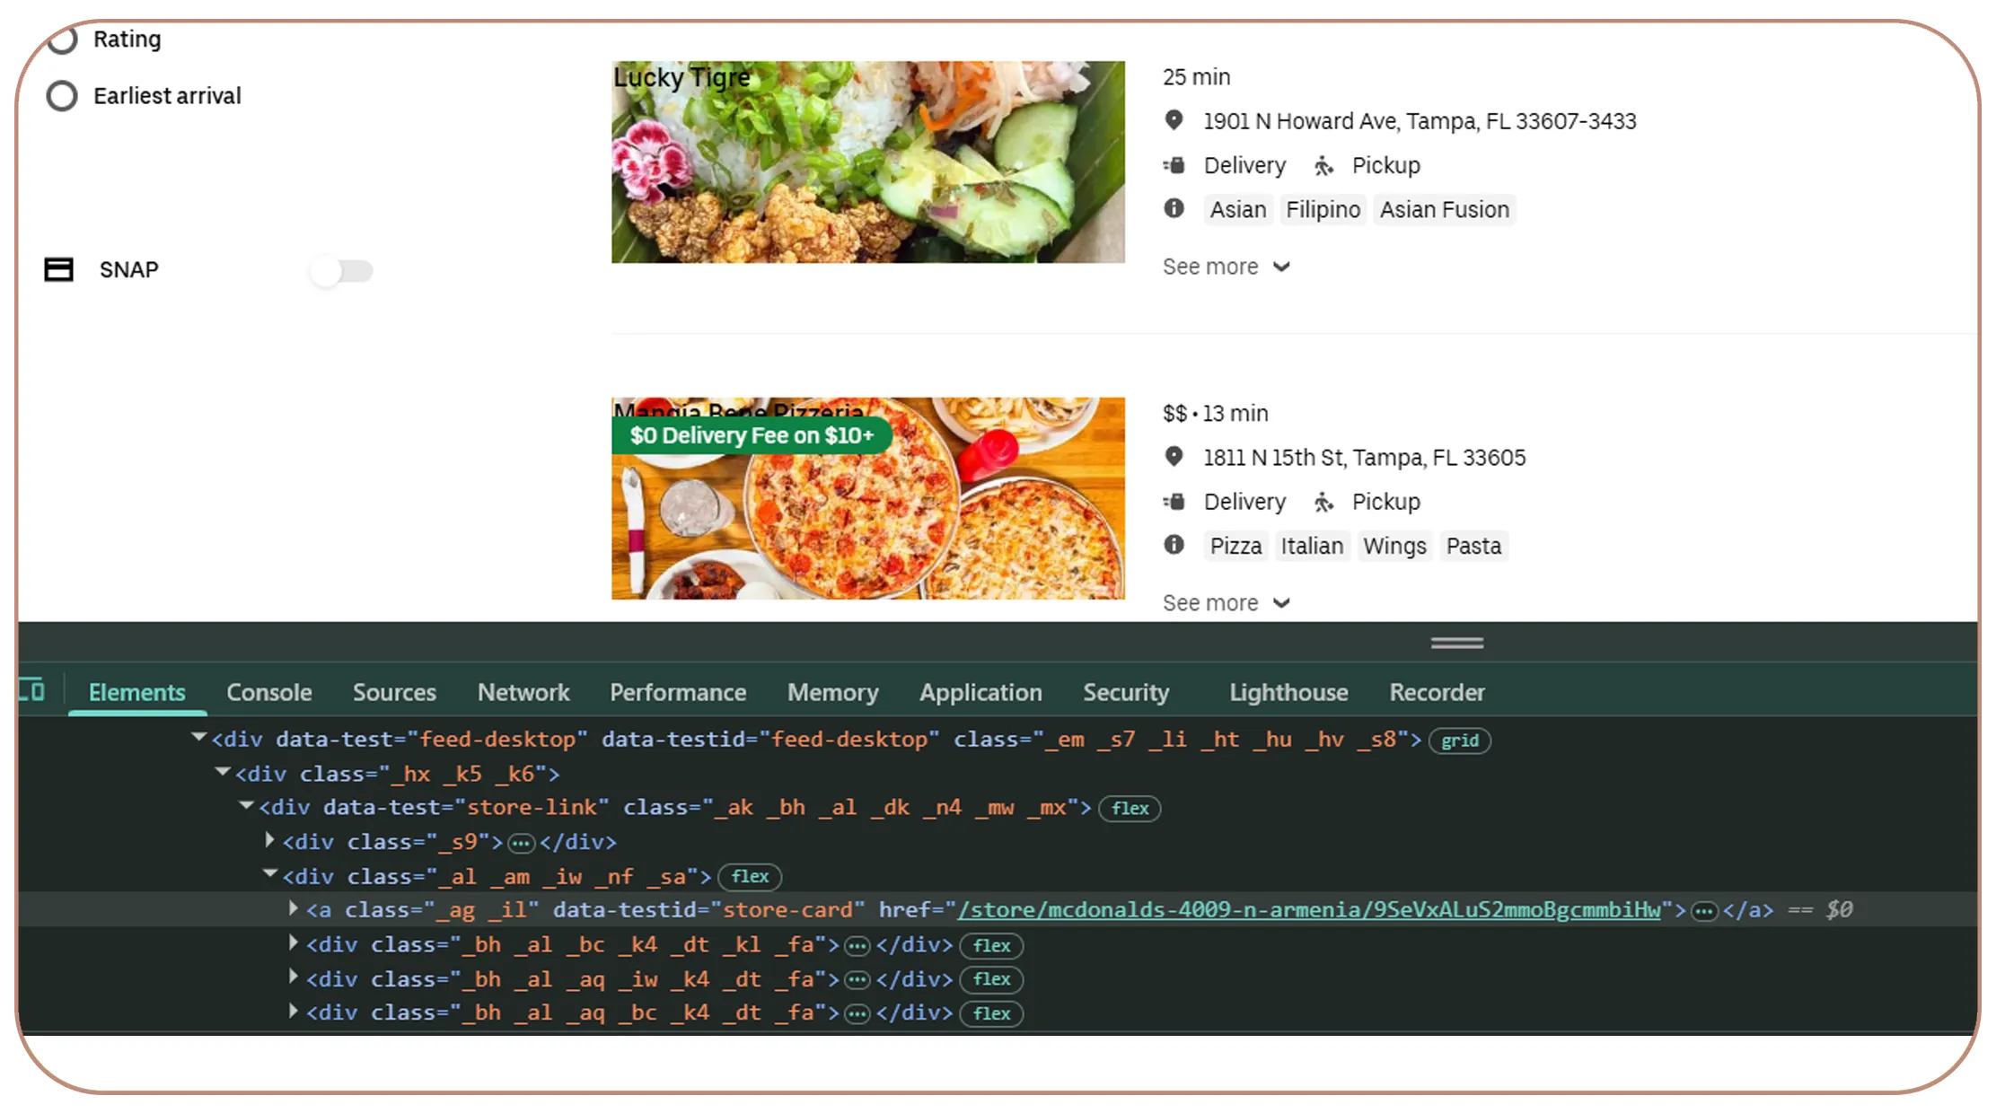Click Mangia Bene's delivery bag icon
Image resolution: width=1996 pixels, height=1113 pixels.
point(1174,502)
